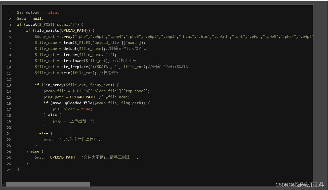The image size is (328, 190).
Task: Click the "file_exists(UPLOAD_PATH)" line
Action: pyautogui.click(x=60, y=30)
